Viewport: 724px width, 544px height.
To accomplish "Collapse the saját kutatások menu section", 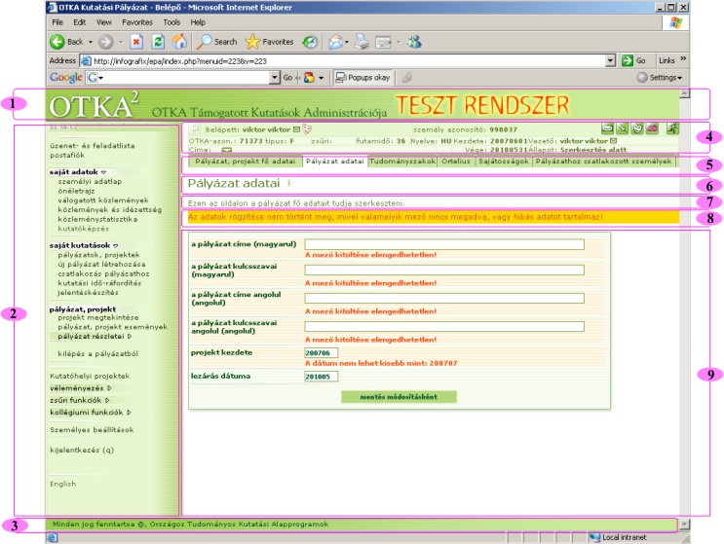I will (x=115, y=245).
